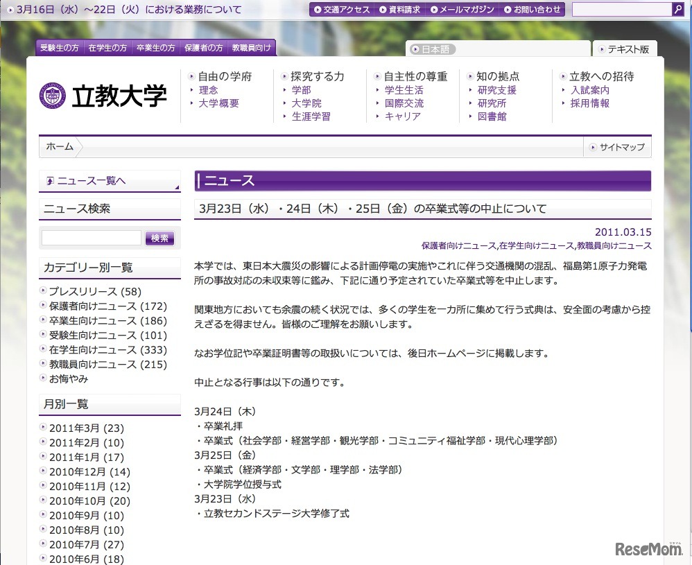Click the お問い合わせ button

(x=532, y=10)
